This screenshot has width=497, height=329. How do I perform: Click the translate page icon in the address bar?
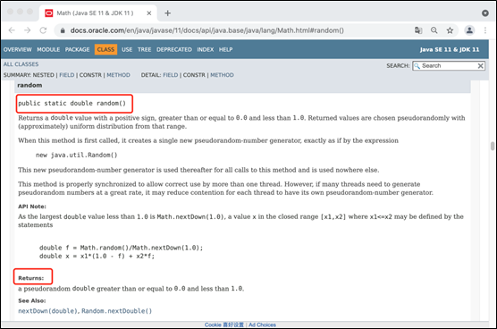click(x=418, y=30)
